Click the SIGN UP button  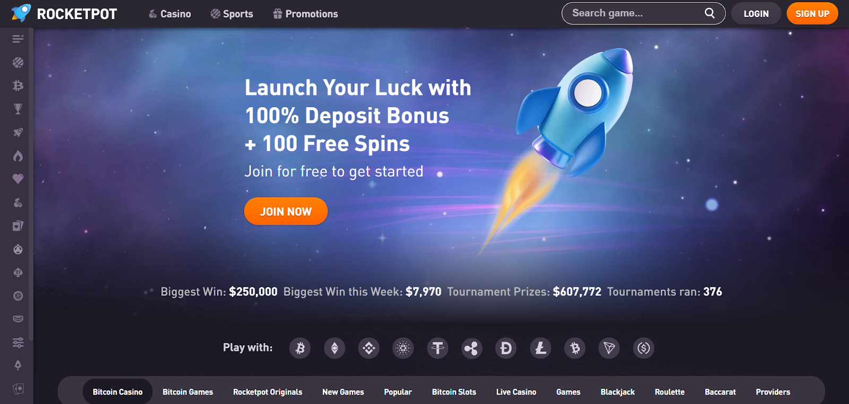812,14
